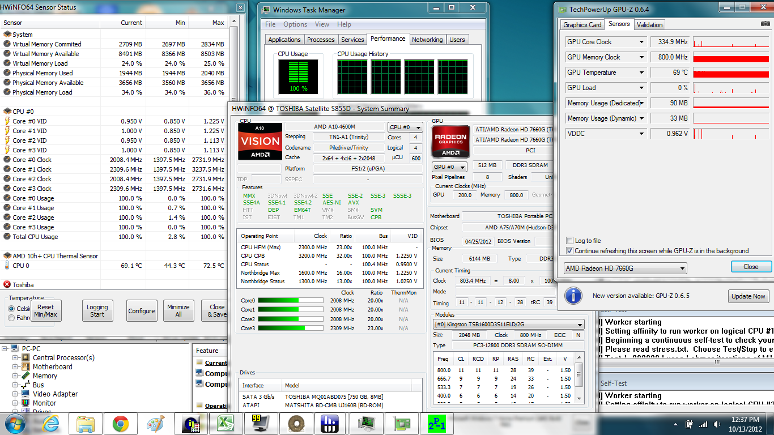Screen dimensions: 774x435
Task: Click the AMD Vision A10 CPU logo
Action: click(260, 142)
